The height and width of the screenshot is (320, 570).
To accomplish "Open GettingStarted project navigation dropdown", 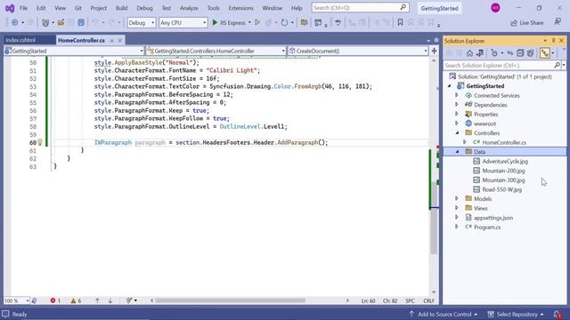I will point(74,52).
